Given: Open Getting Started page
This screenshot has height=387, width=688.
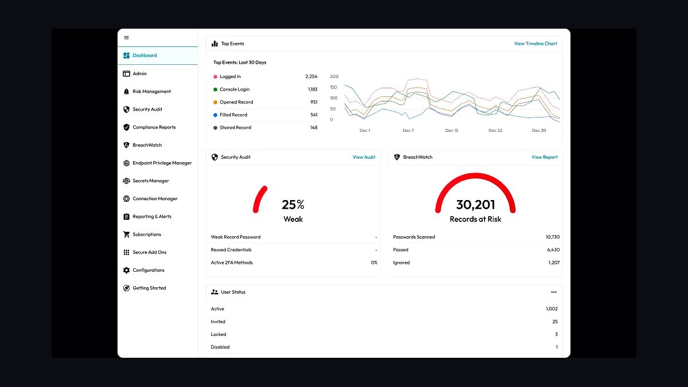Looking at the screenshot, I should point(158,288).
